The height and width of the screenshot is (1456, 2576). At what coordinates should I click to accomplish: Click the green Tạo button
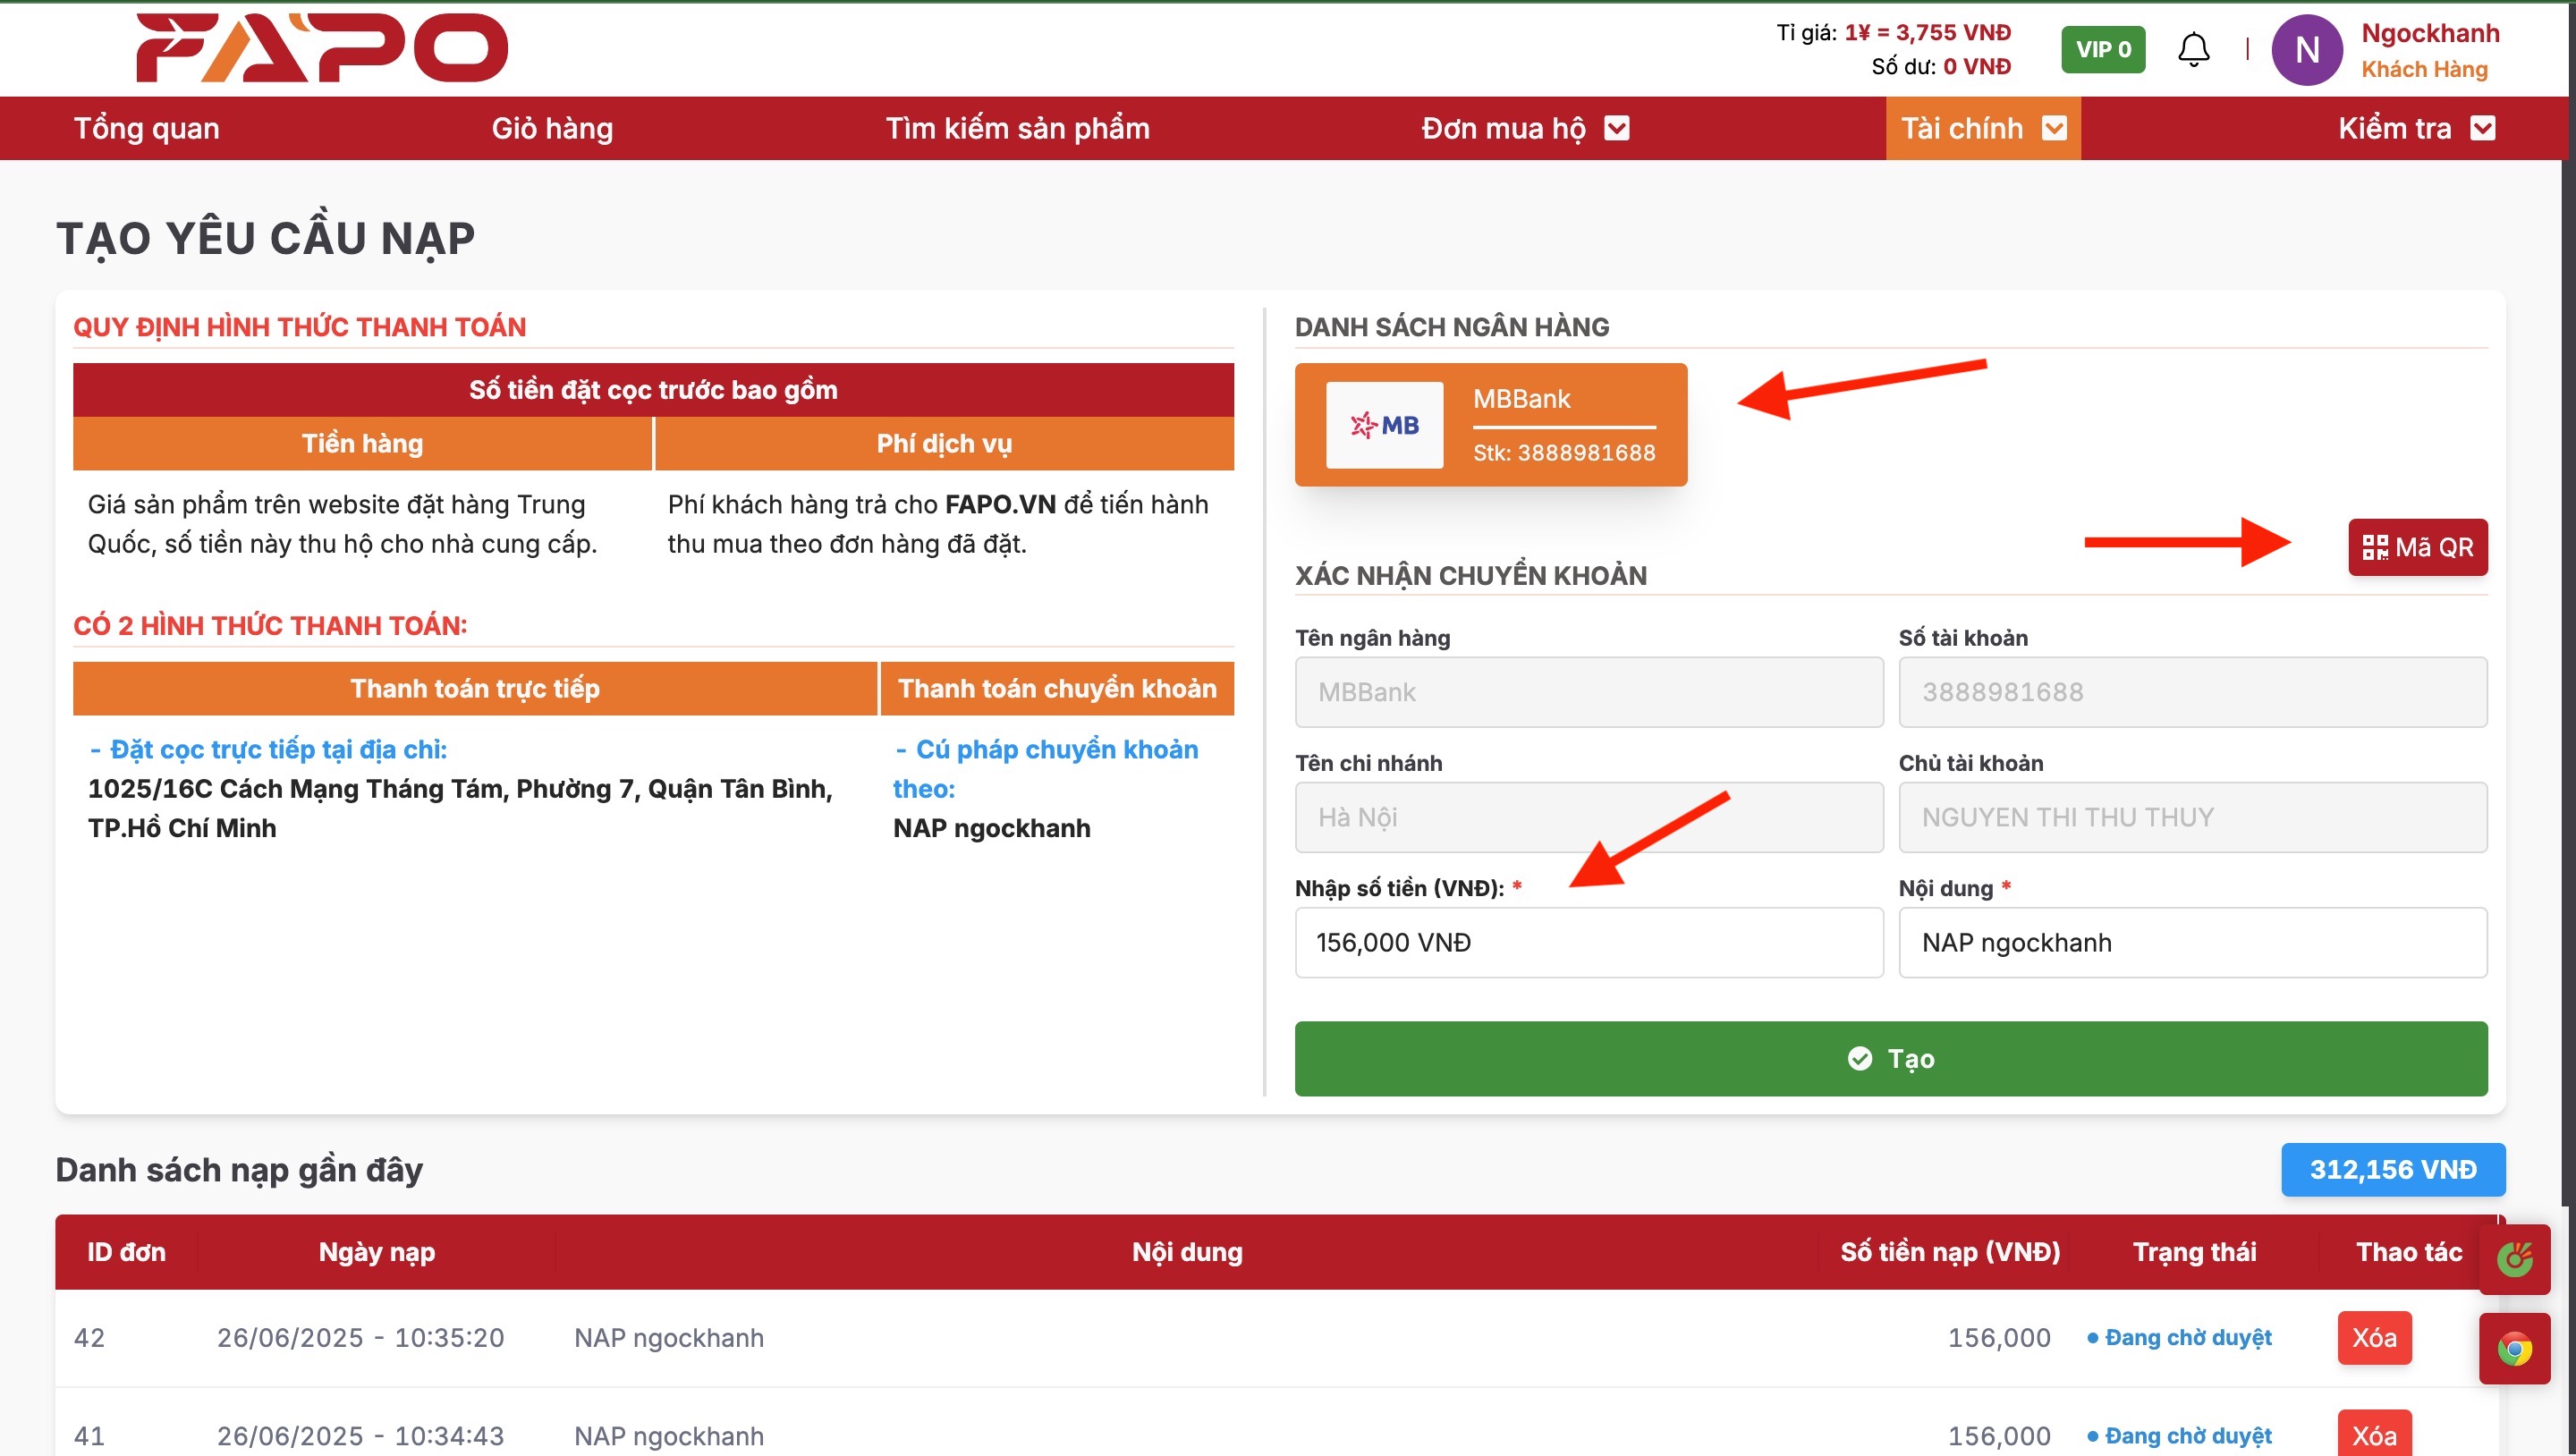point(1890,1058)
